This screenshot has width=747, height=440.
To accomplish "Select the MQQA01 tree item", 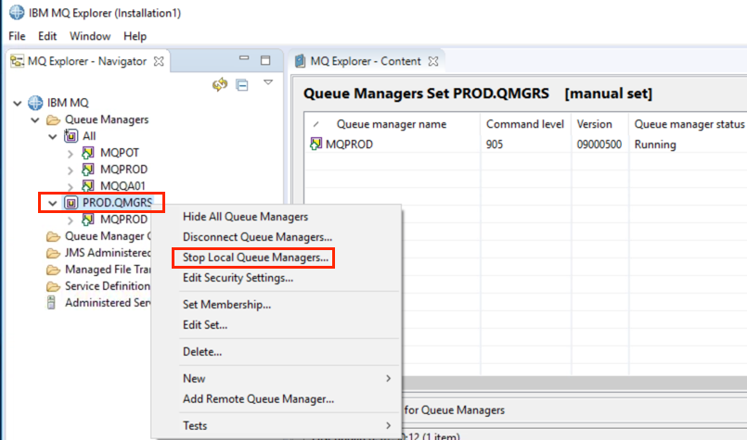I will [122, 186].
